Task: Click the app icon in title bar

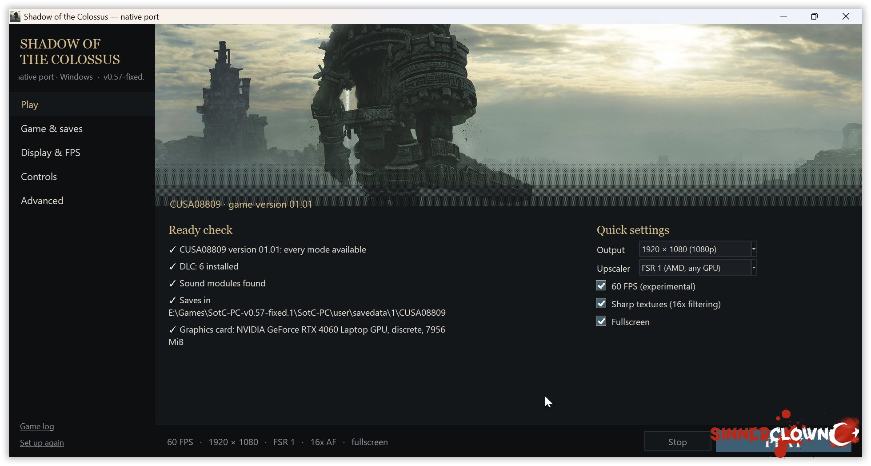Action: (x=15, y=16)
